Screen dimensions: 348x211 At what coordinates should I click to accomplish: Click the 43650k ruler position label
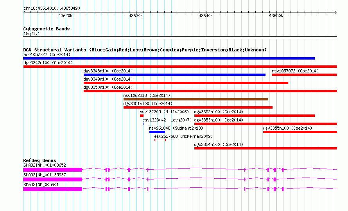276,16
